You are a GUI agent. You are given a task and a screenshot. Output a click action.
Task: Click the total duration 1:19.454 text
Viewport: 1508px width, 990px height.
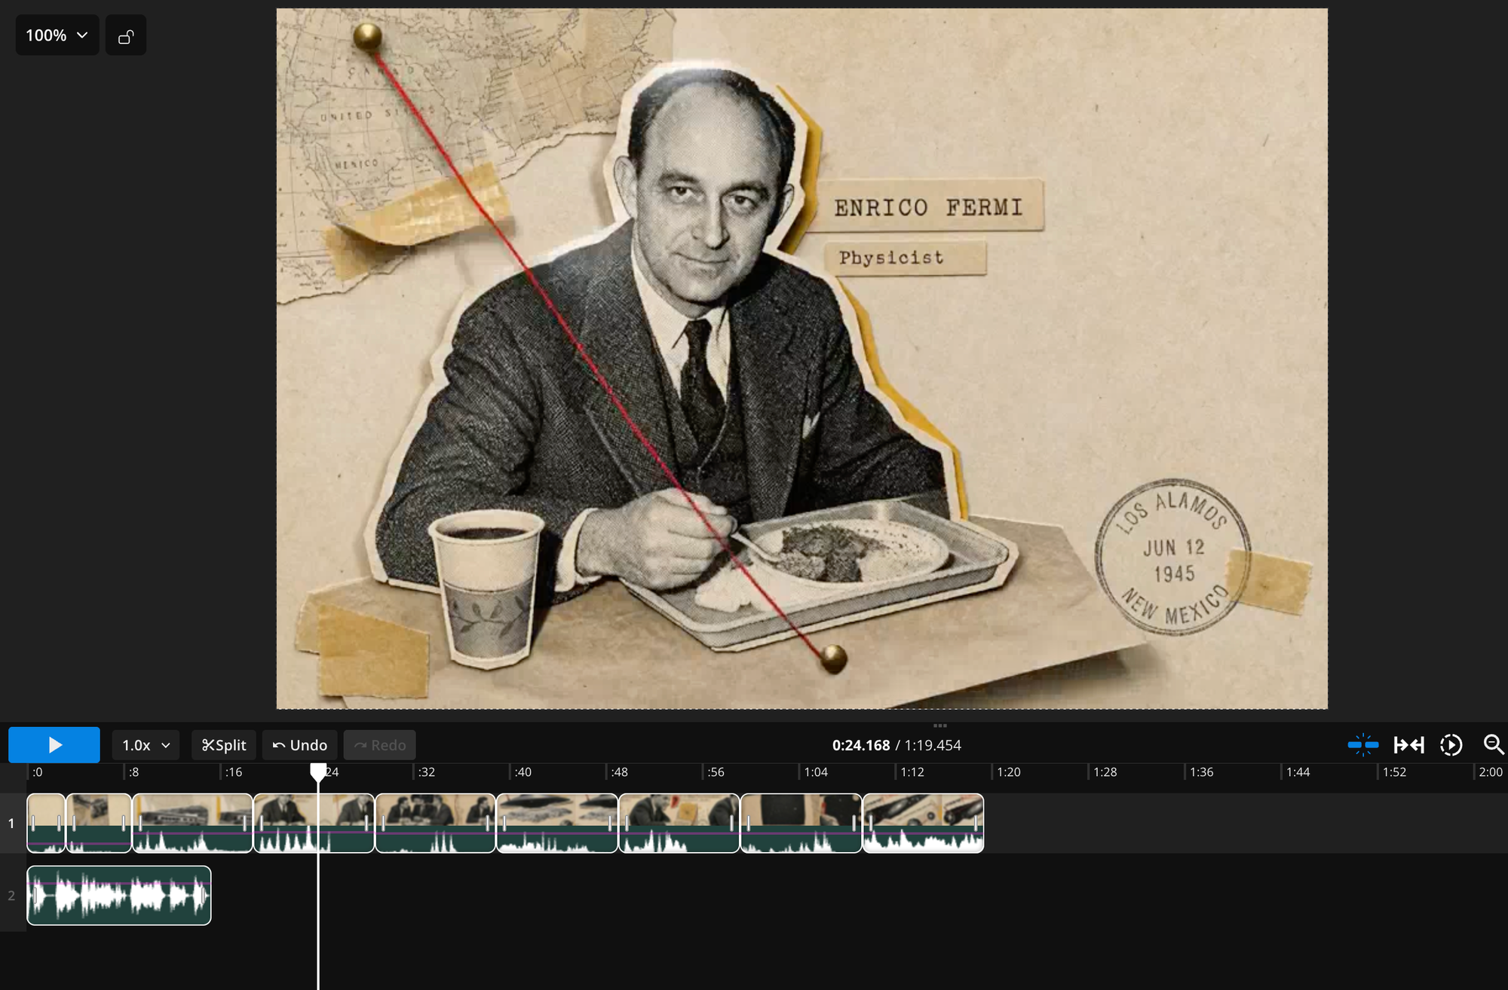[x=933, y=745]
